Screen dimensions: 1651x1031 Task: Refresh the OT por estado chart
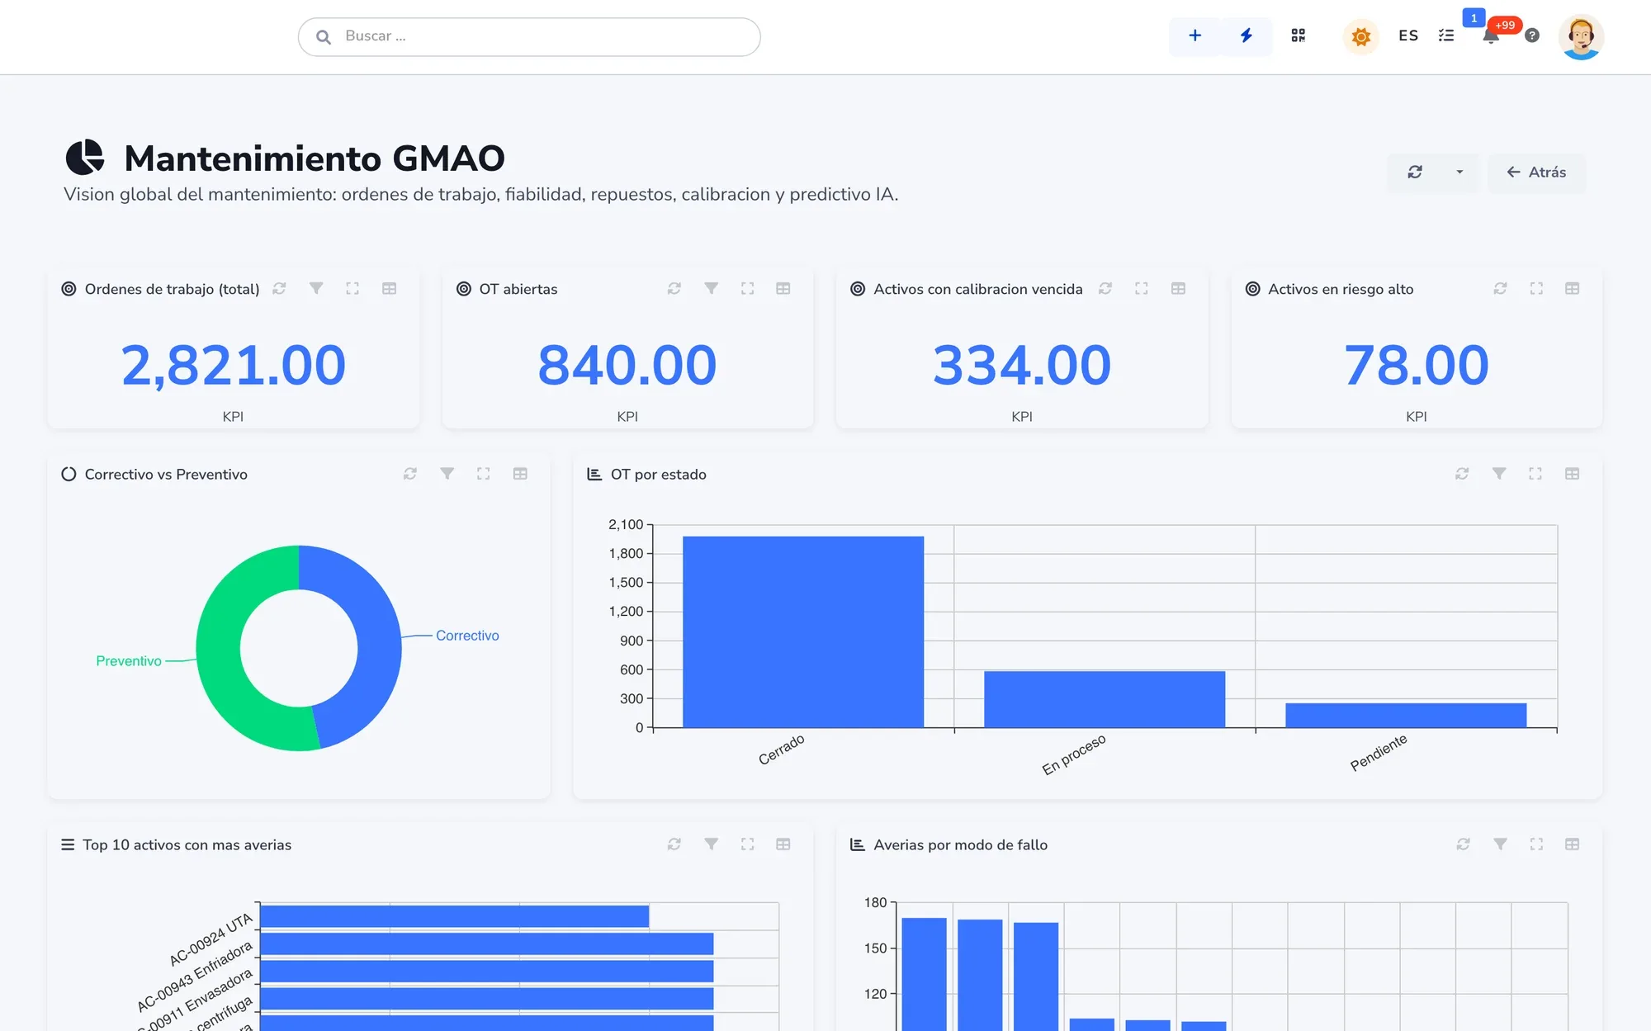coord(1462,473)
